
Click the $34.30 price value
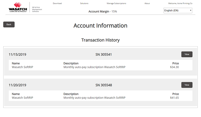coord(174,67)
